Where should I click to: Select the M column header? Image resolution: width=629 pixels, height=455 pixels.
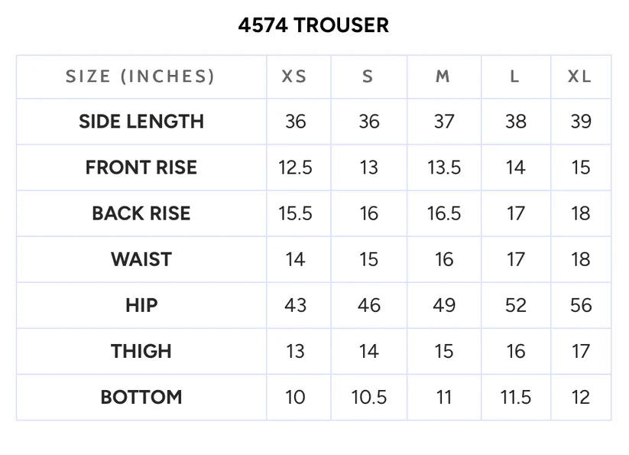tap(443, 76)
